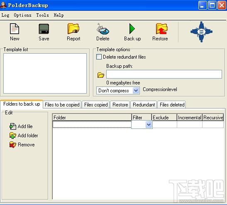The image size is (227, 205).
Task: Click the first row Incremental cell
Action: coord(190,124)
